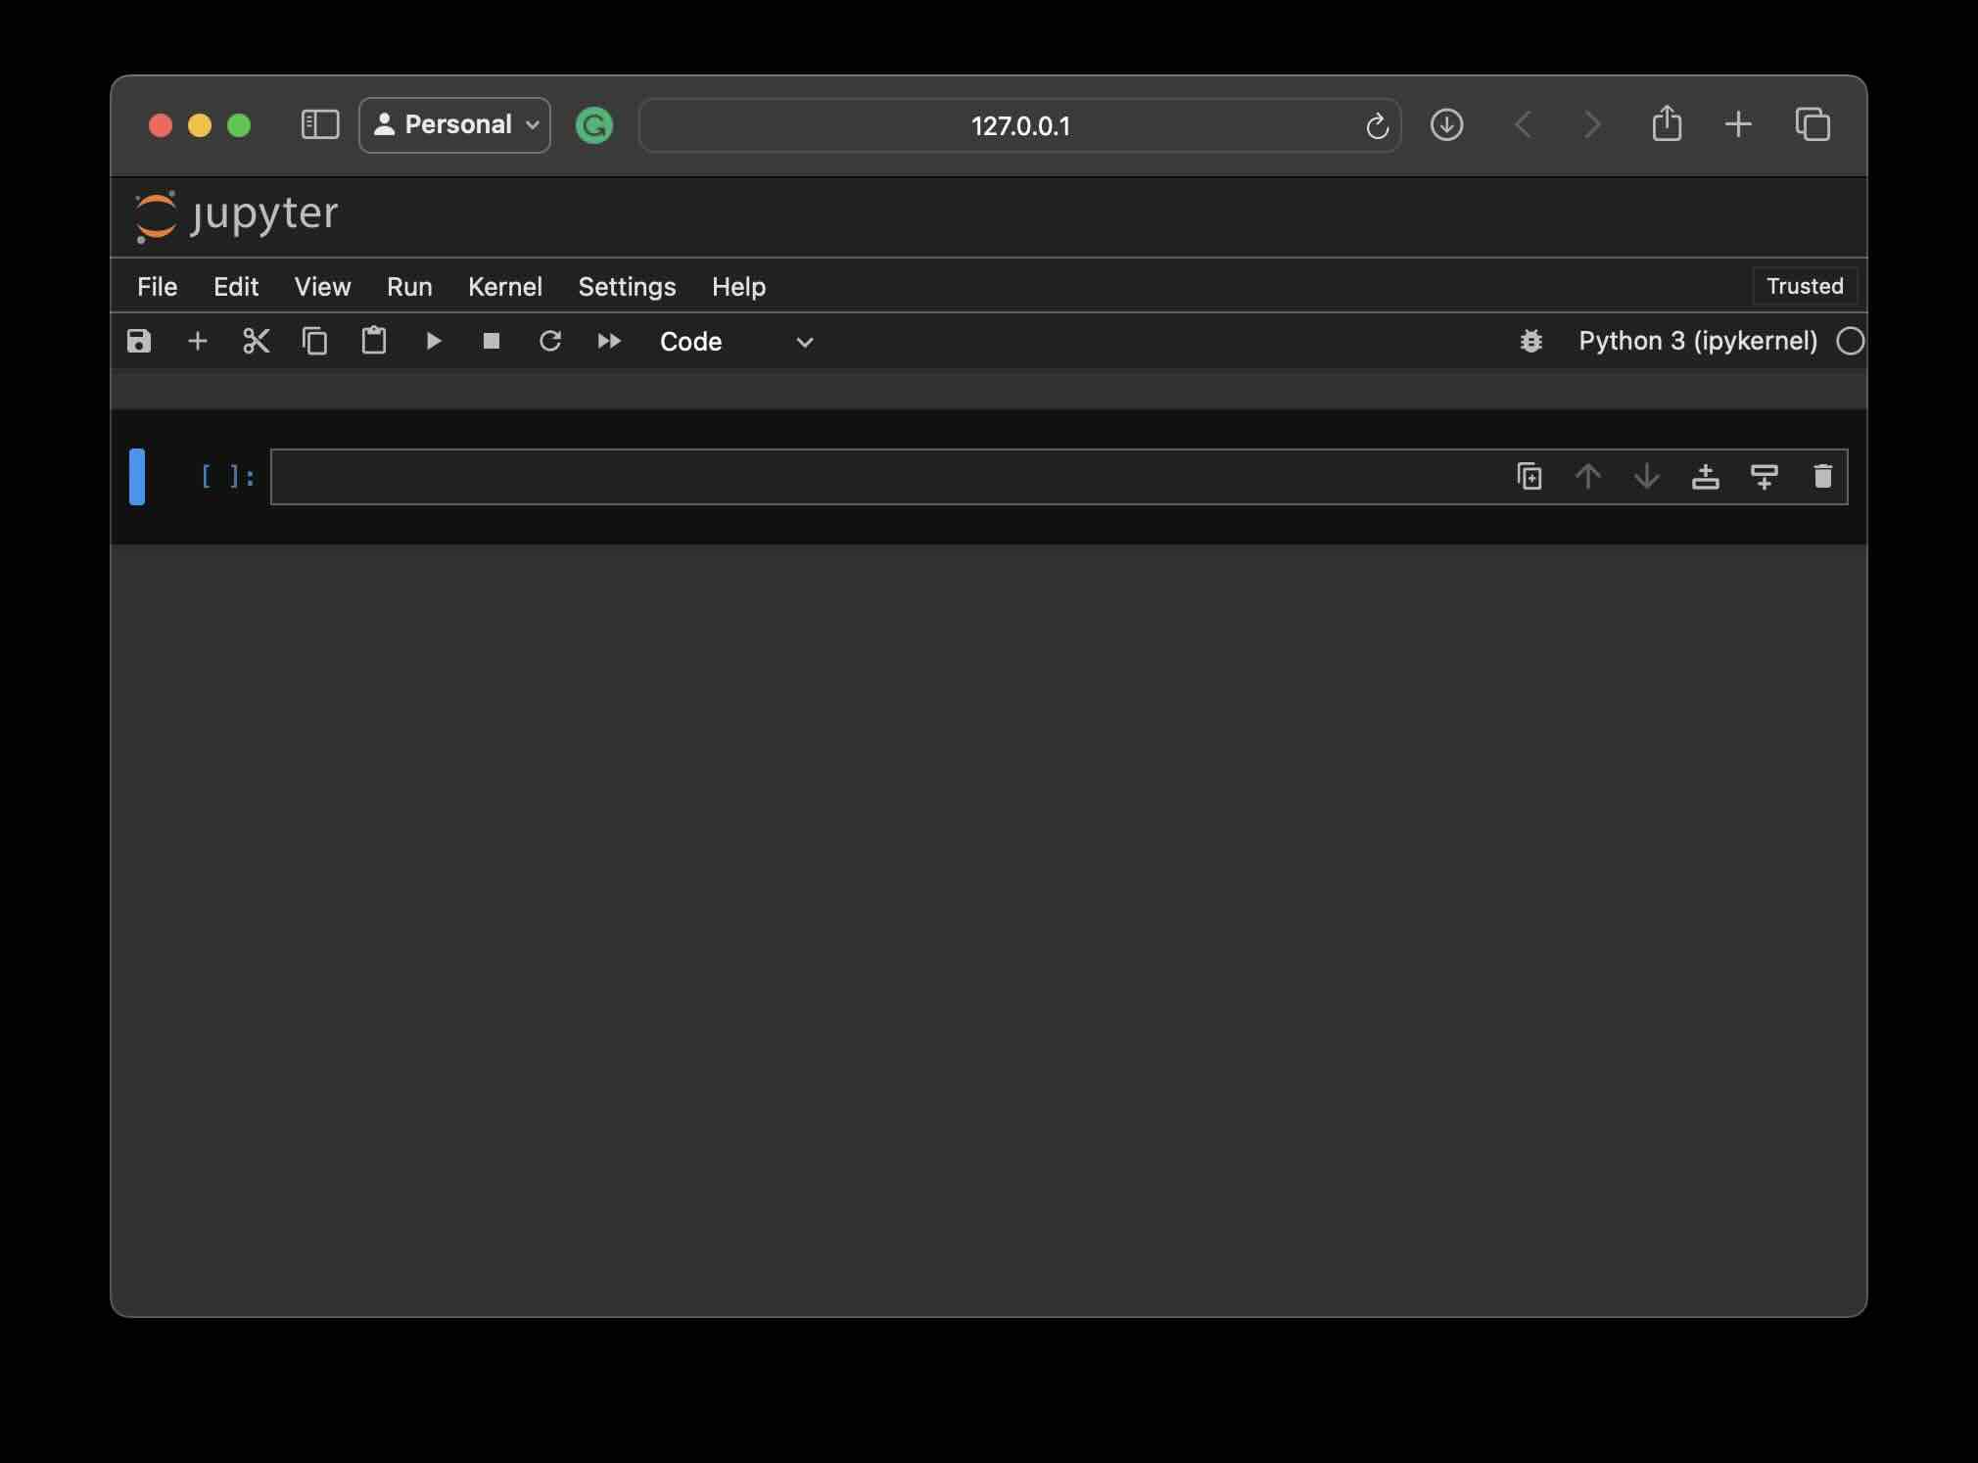Restart the kernel
This screenshot has height=1463, width=1978.
549,341
